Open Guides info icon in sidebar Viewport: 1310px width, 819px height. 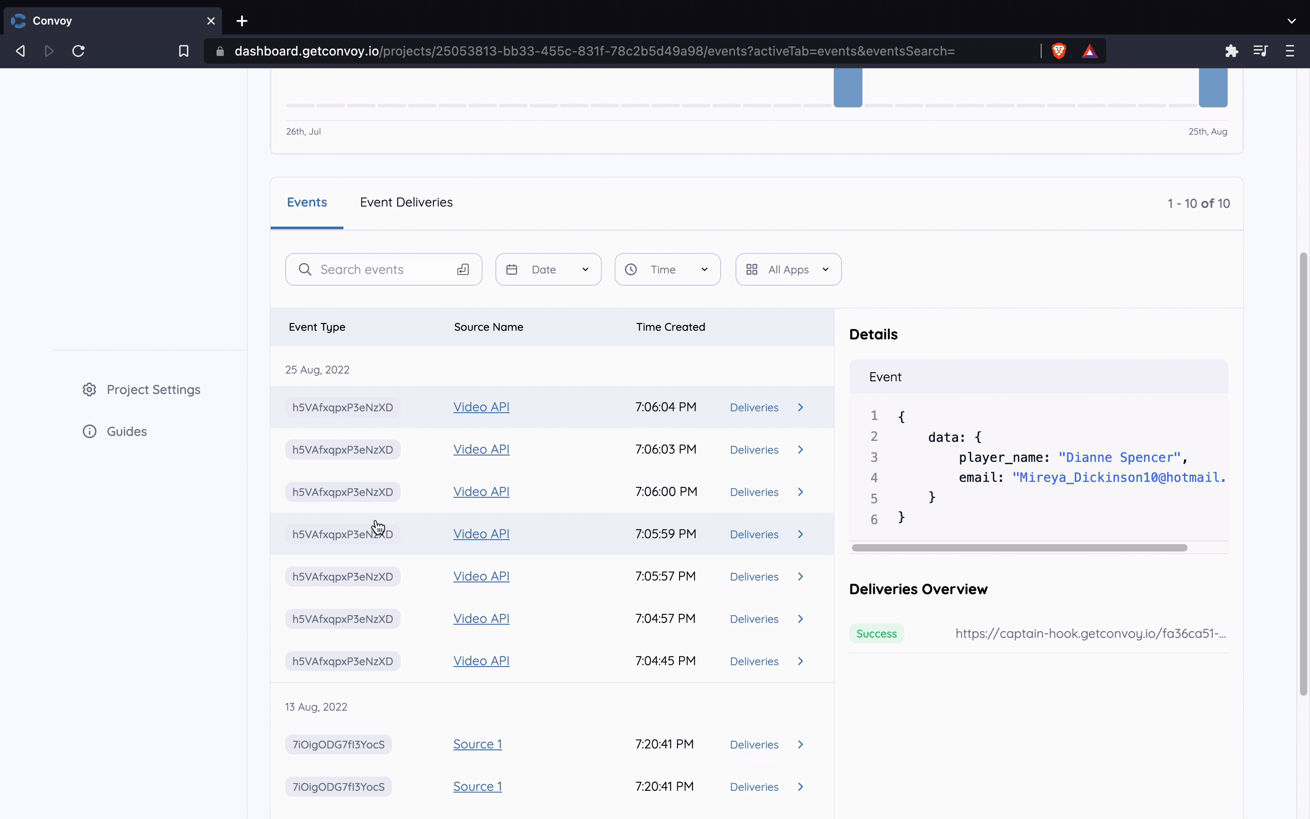pos(90,431)
